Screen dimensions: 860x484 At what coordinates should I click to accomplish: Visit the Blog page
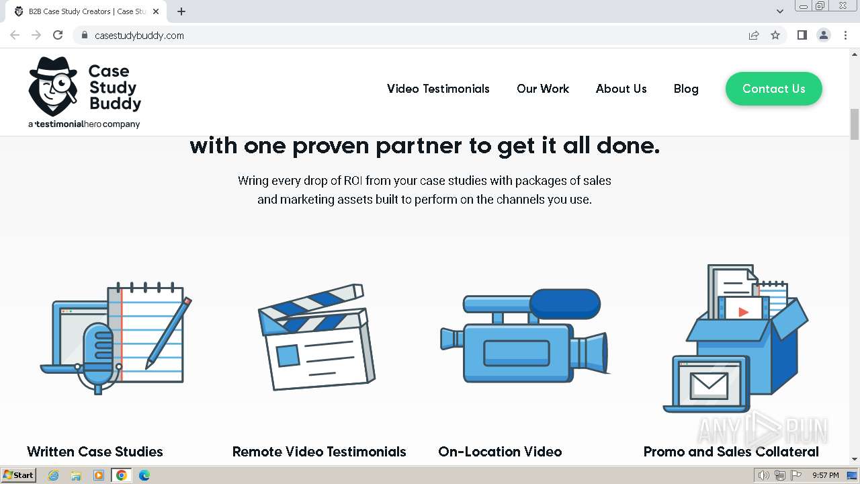(686, 89)
